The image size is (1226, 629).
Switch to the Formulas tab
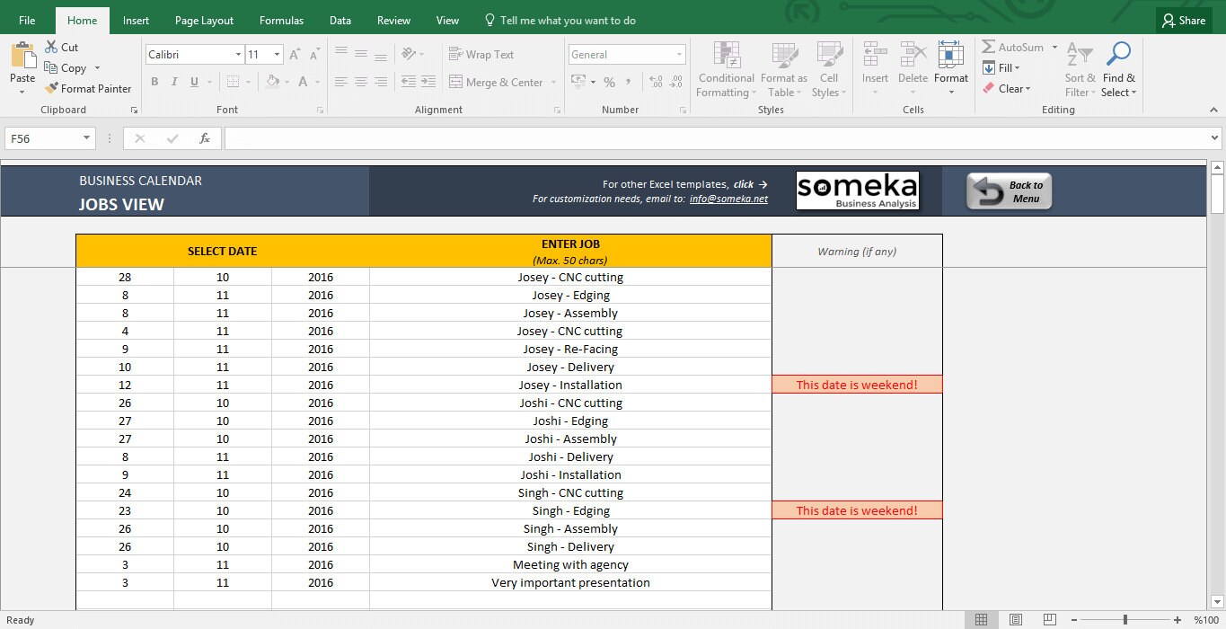coord(281,19)
